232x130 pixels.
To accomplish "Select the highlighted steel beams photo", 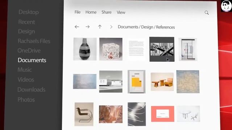I will pos(162,49).
